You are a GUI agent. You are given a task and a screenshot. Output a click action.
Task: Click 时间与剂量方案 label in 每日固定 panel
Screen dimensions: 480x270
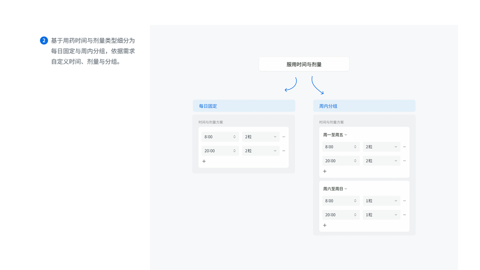tap(211, 122)
